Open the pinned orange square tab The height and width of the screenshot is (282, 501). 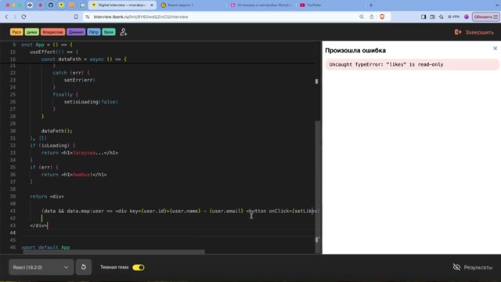pyautogui.click(x=72, y=5)
